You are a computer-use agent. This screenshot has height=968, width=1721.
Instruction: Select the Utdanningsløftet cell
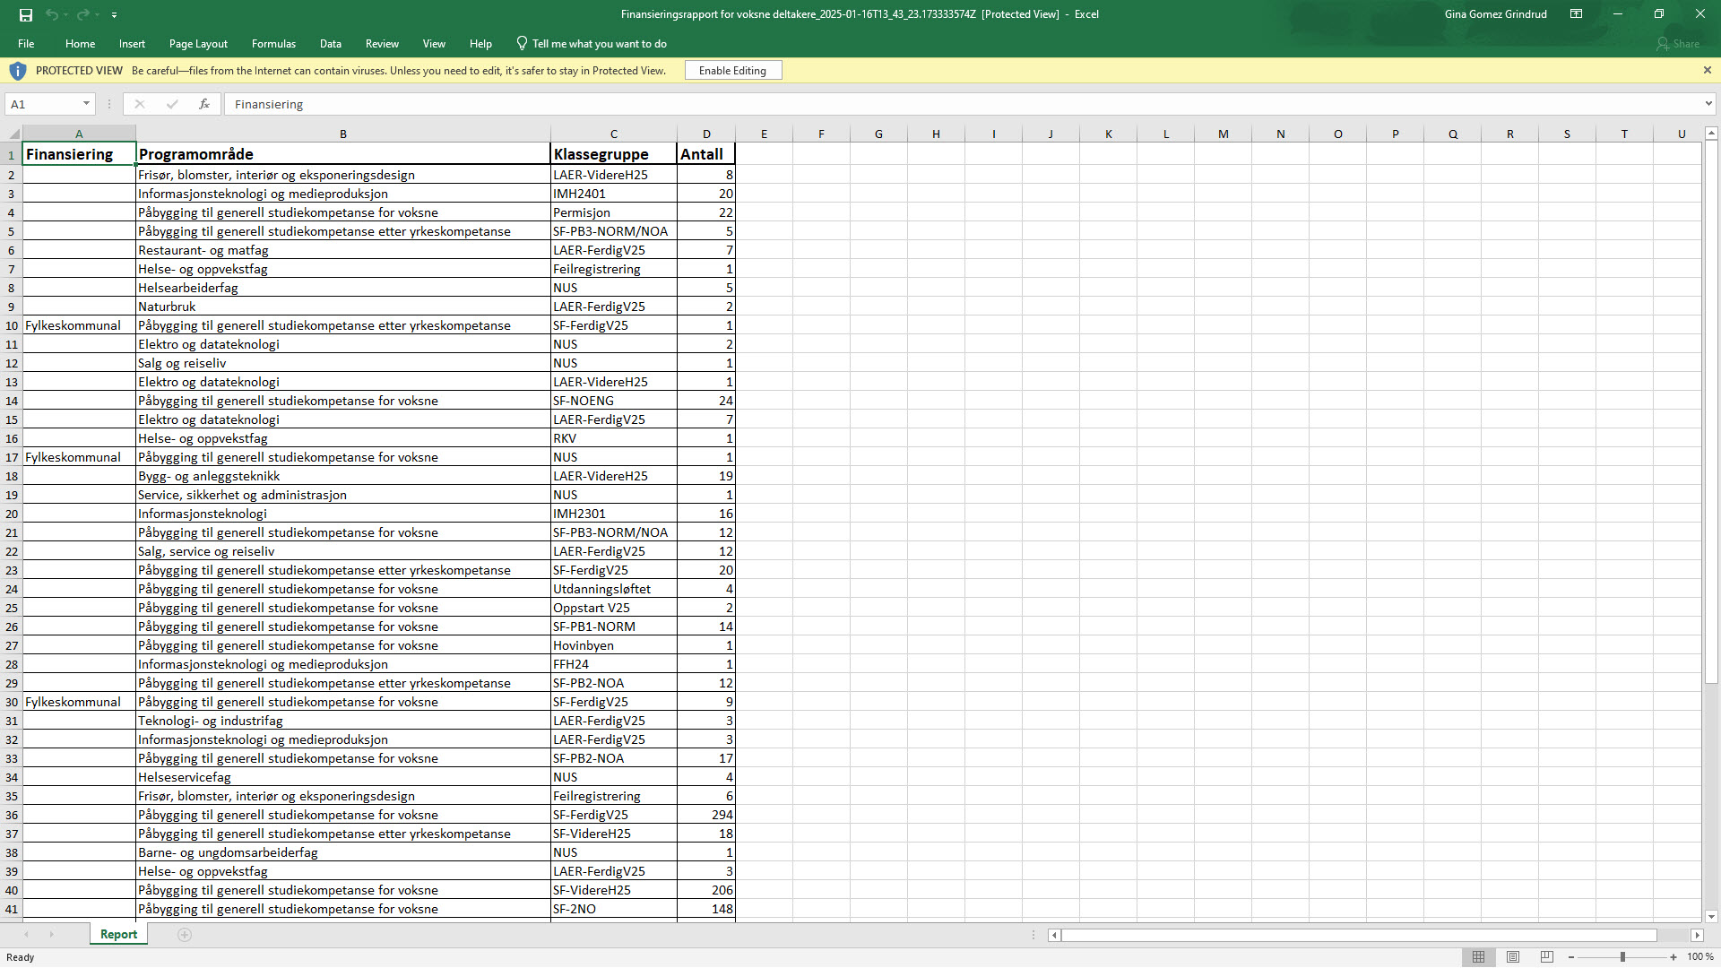[614, 589]
